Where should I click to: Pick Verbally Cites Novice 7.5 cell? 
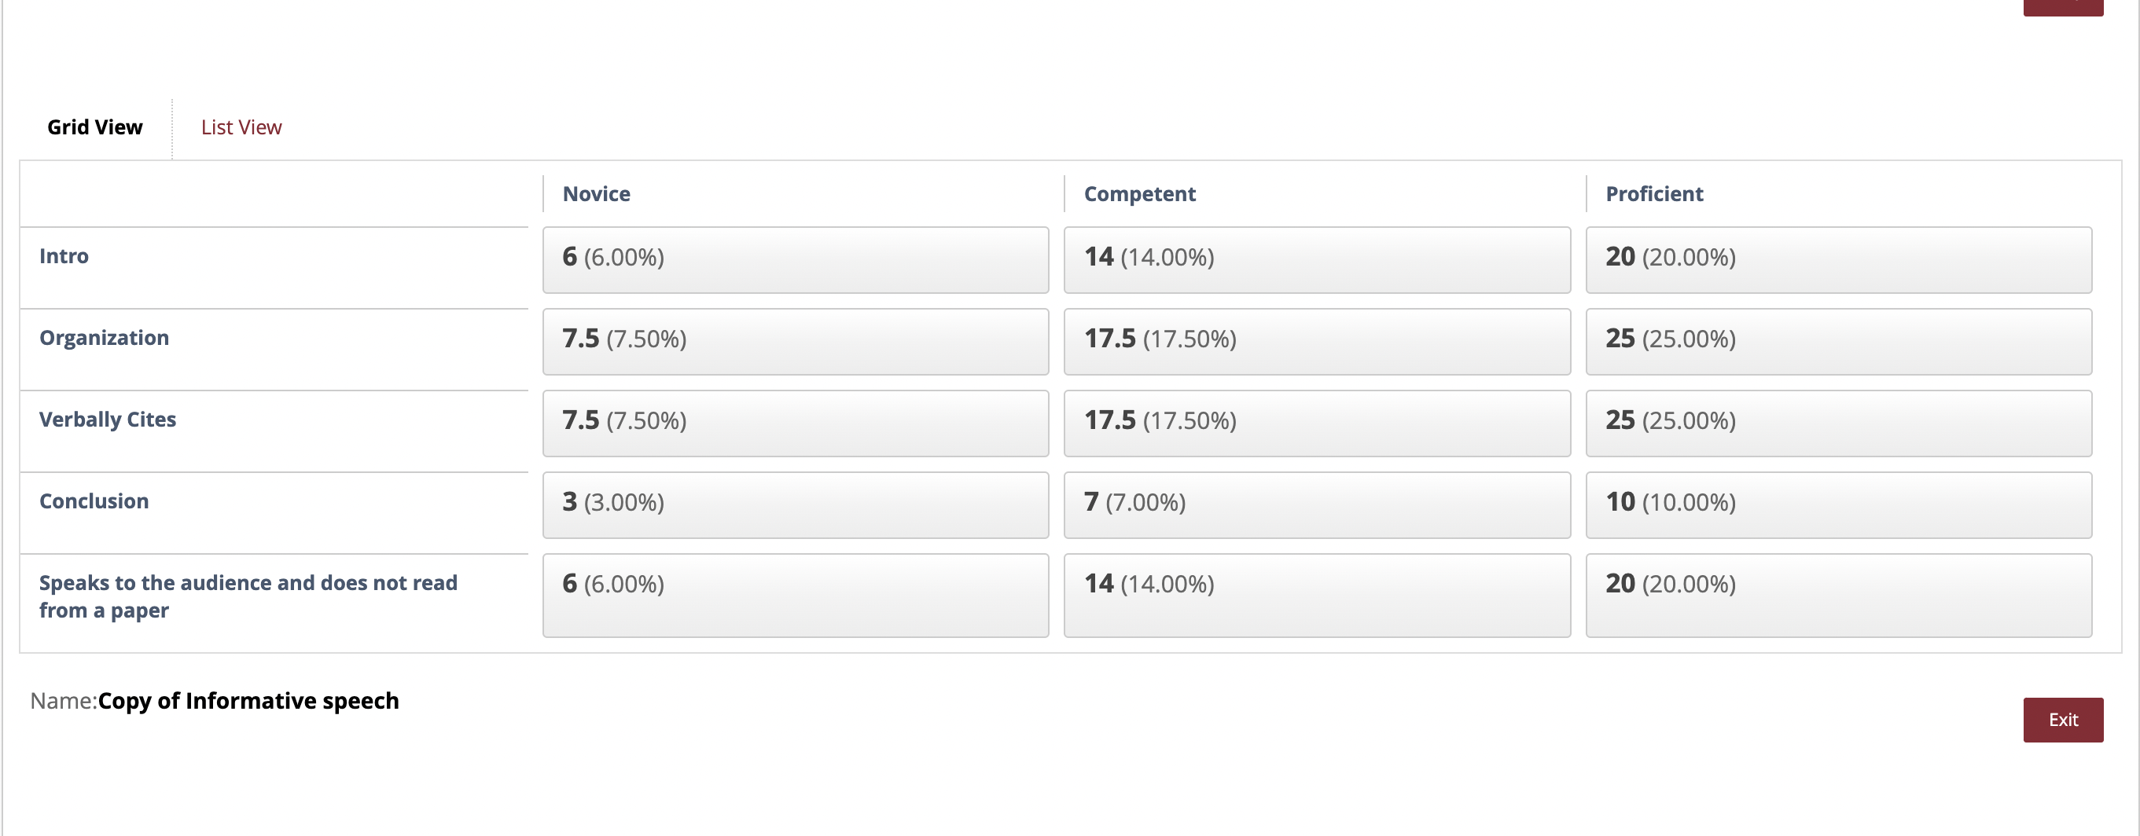click(x=795, y=423)
